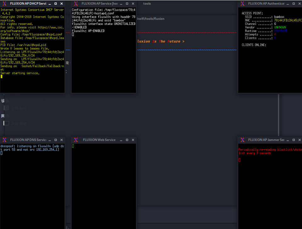Click the 'kwifi/tools/fluxion' path text
The image size is (302, 229).
[151, 19]
